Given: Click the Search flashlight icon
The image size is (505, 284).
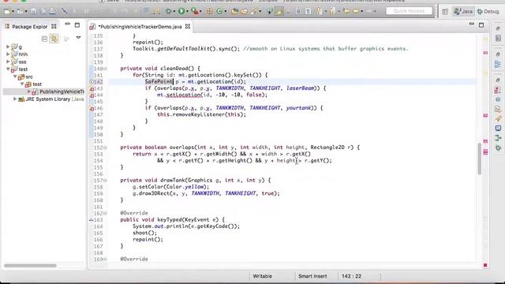Looking at the screenshot, I should click(254, 11).
